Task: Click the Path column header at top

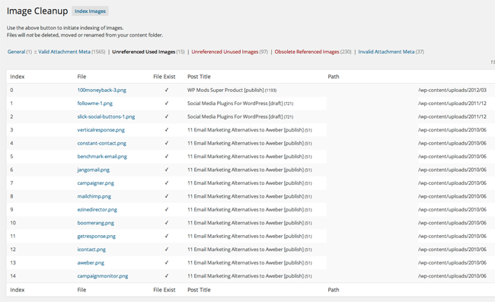Action: 334,77
